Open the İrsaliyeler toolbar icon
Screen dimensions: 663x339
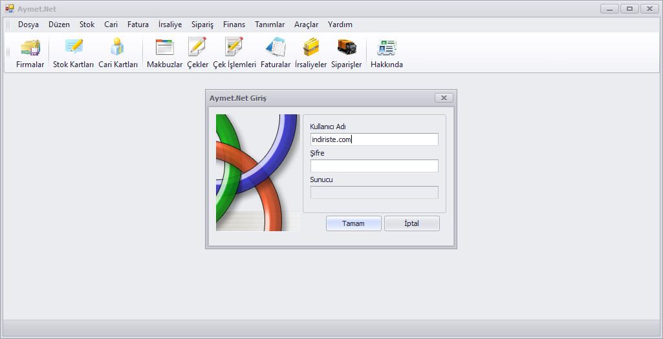click(310, 53)
